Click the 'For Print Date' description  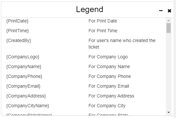click(103, 21)
